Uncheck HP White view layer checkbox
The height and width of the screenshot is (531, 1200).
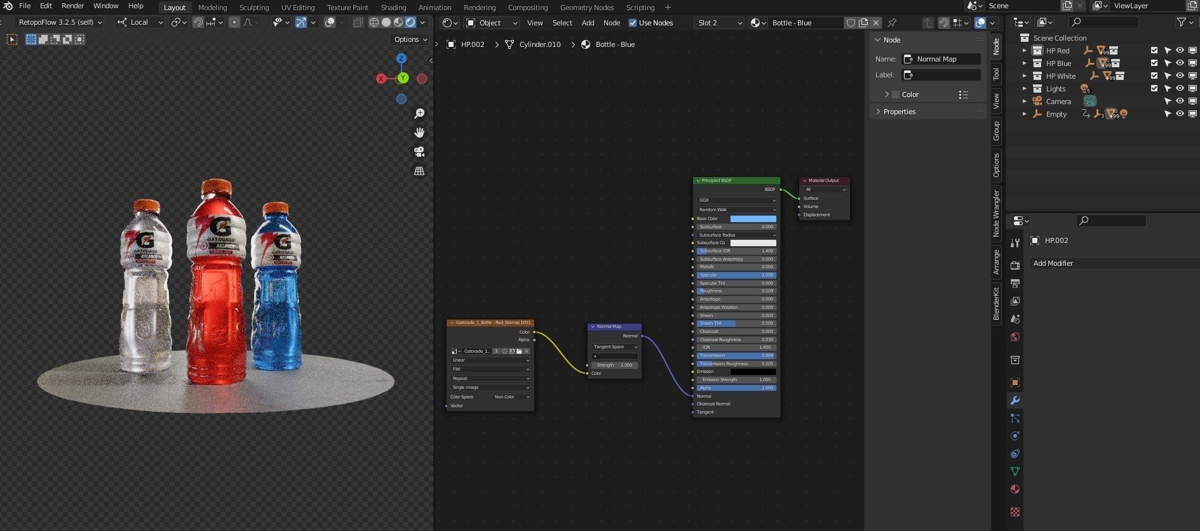(1154, 75)
